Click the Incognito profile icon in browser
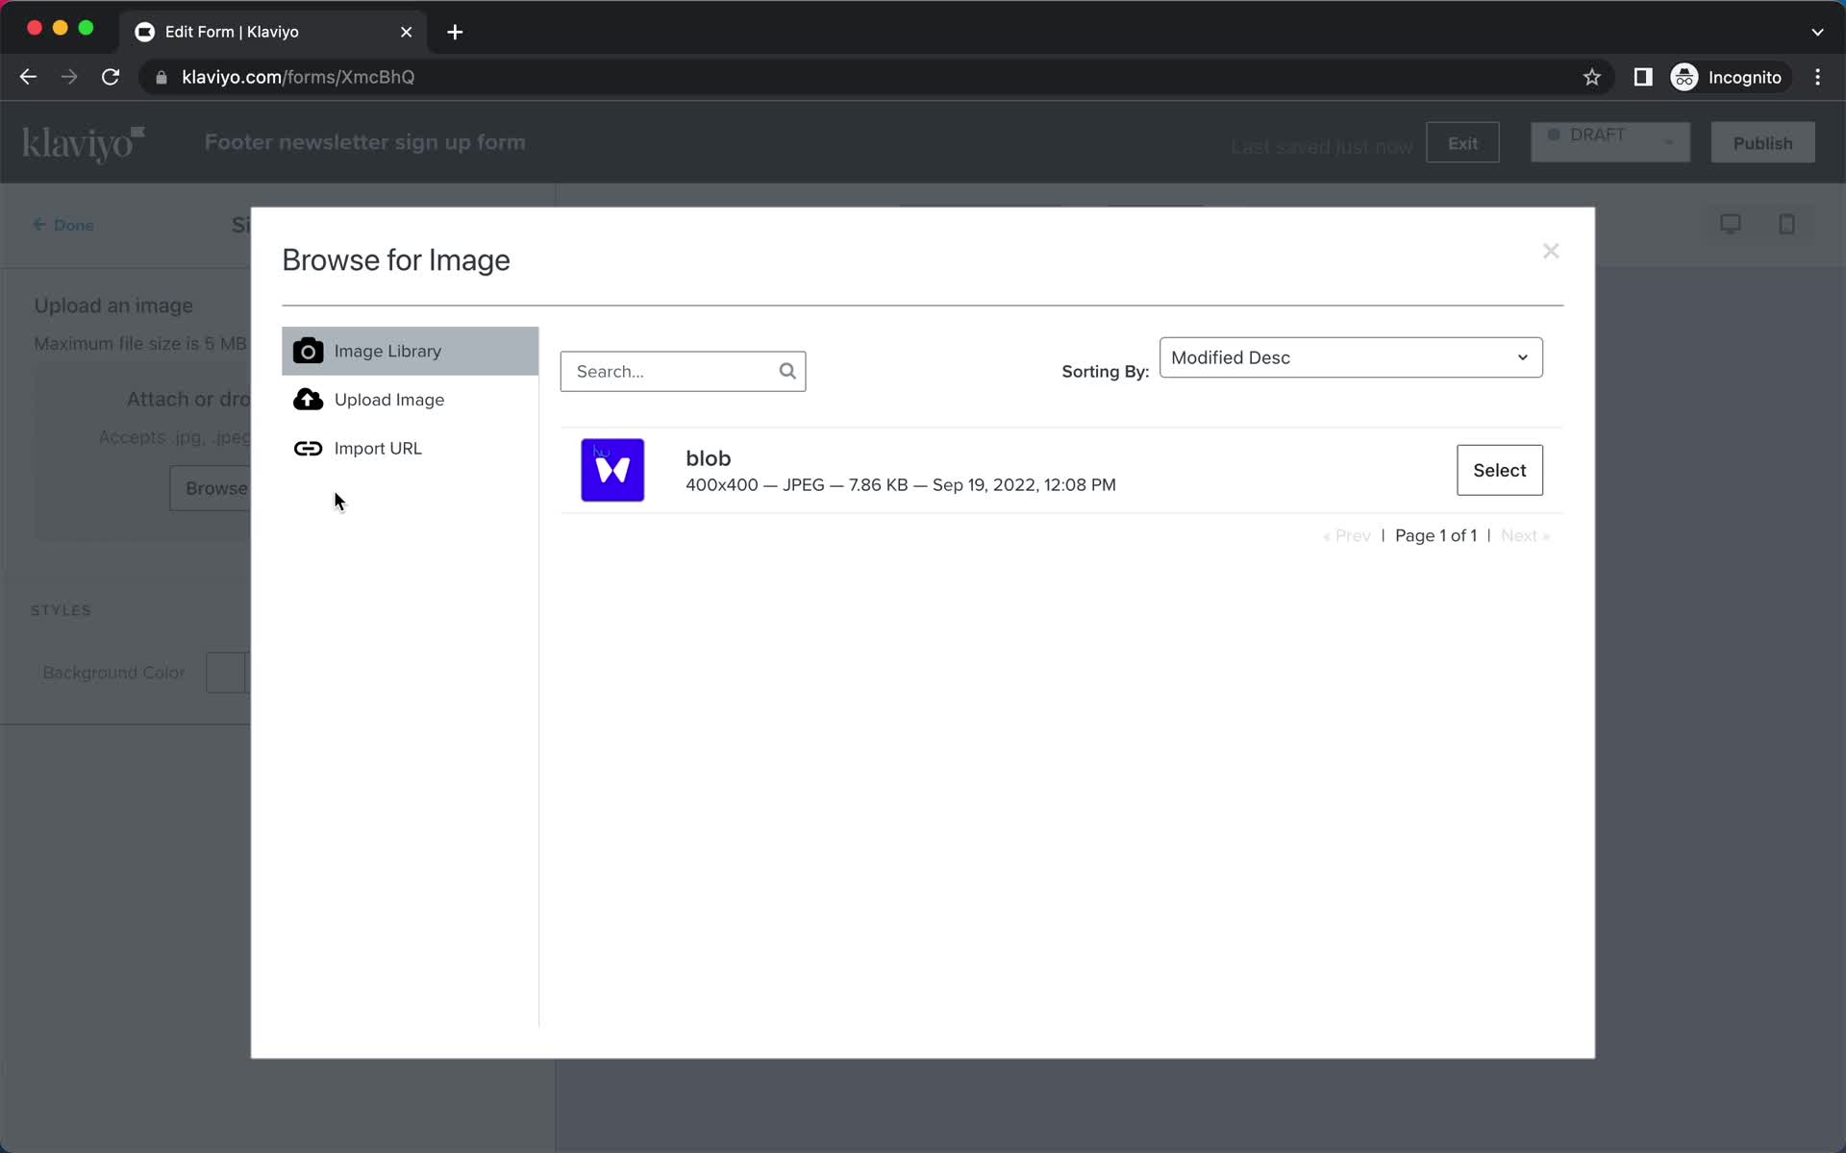This screenshot has height=1153, width=1846. [1684, 77]
